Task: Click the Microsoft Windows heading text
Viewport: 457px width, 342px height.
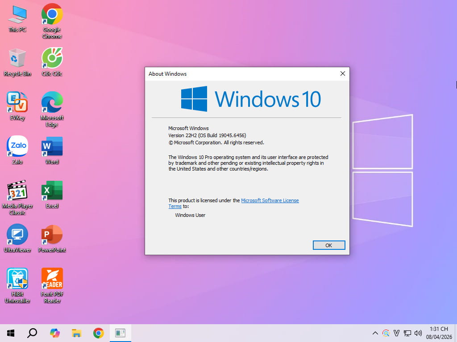Action: tap(188, 128)
